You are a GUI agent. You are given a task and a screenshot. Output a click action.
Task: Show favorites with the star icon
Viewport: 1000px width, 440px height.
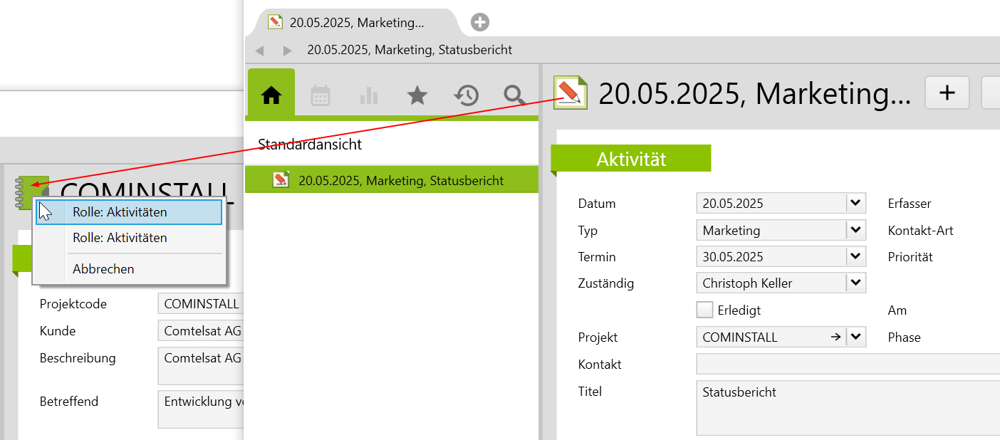(417, 95)
